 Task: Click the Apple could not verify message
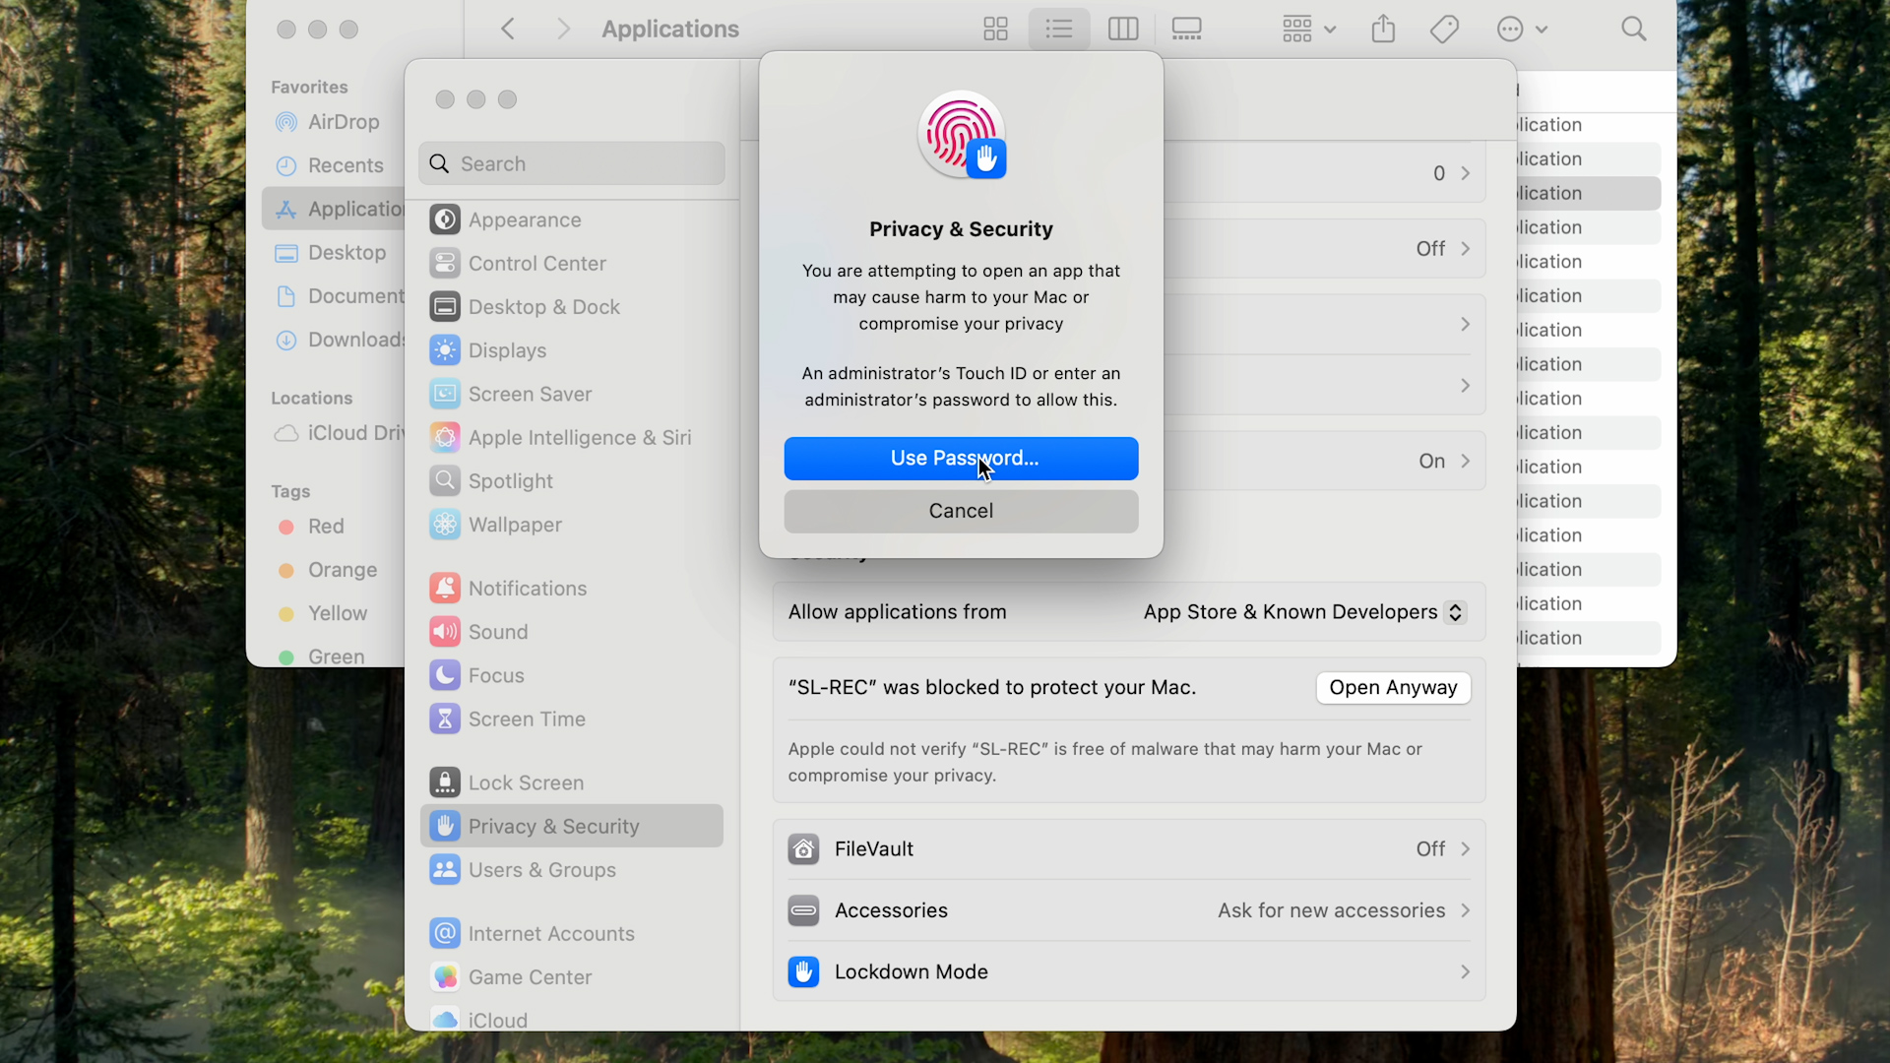[1104, 762]
